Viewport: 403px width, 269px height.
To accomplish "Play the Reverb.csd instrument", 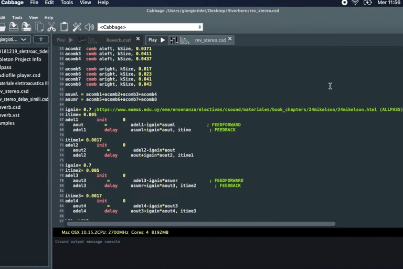I will coord(65,40).
